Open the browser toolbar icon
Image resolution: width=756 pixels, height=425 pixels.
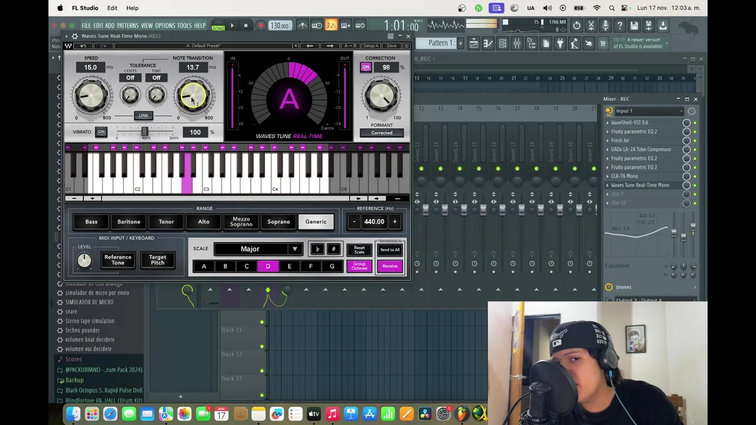pos(531,43)
